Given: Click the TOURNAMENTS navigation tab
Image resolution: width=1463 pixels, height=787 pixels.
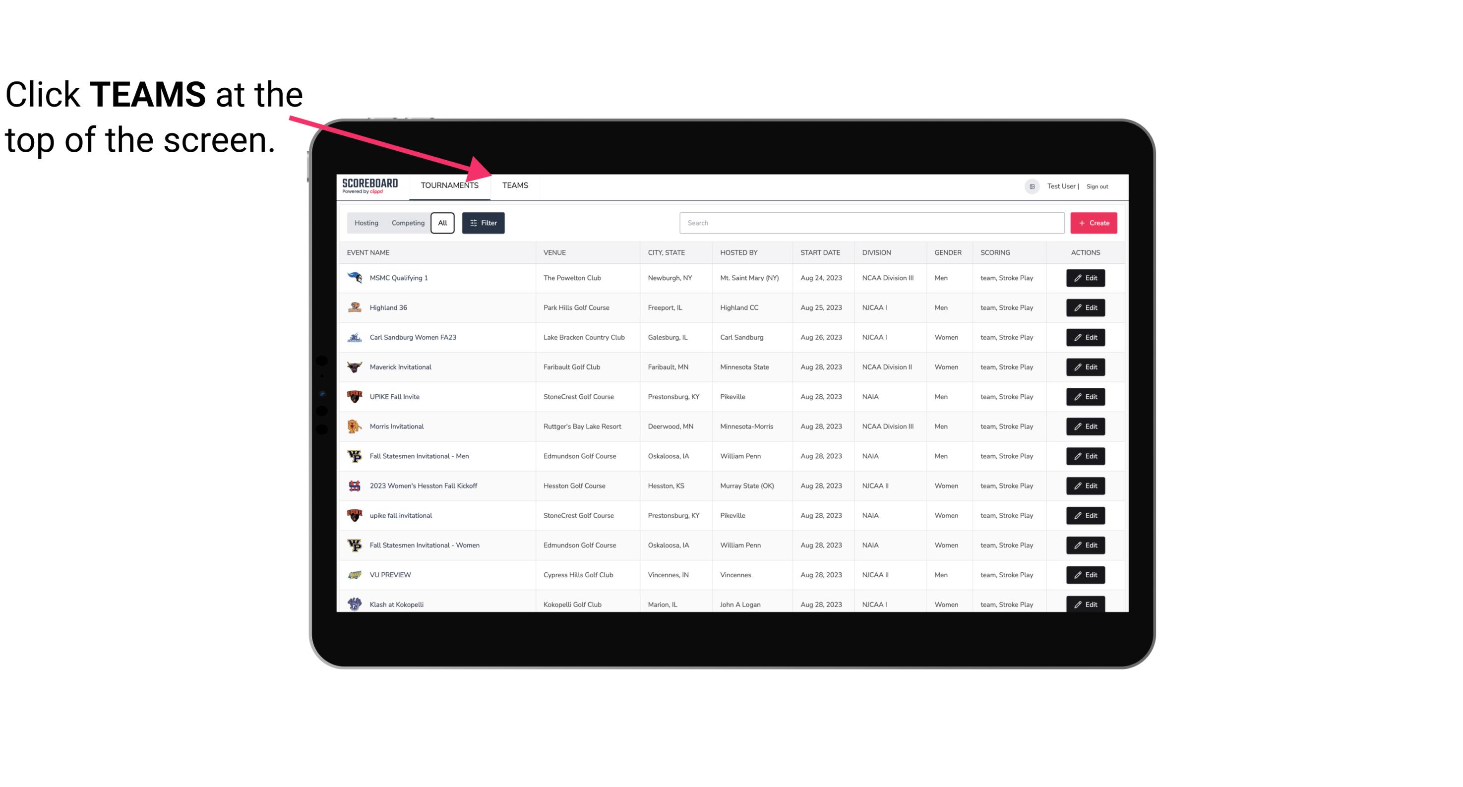Looking at the screenshot, I should (449, 185).
